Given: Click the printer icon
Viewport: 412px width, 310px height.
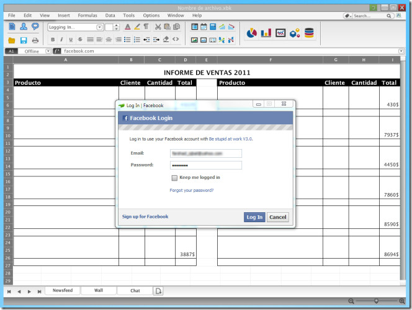Looking at the screenshot, I should (x=35, y=40).
